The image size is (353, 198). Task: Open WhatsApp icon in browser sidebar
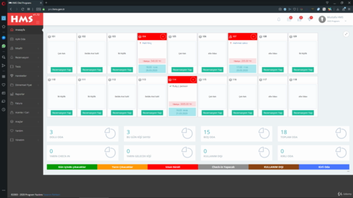(x=4, y=46)
